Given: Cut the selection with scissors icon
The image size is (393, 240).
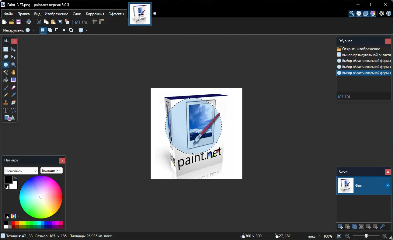Looking at the screenshot, I should [x=39, y=22].
